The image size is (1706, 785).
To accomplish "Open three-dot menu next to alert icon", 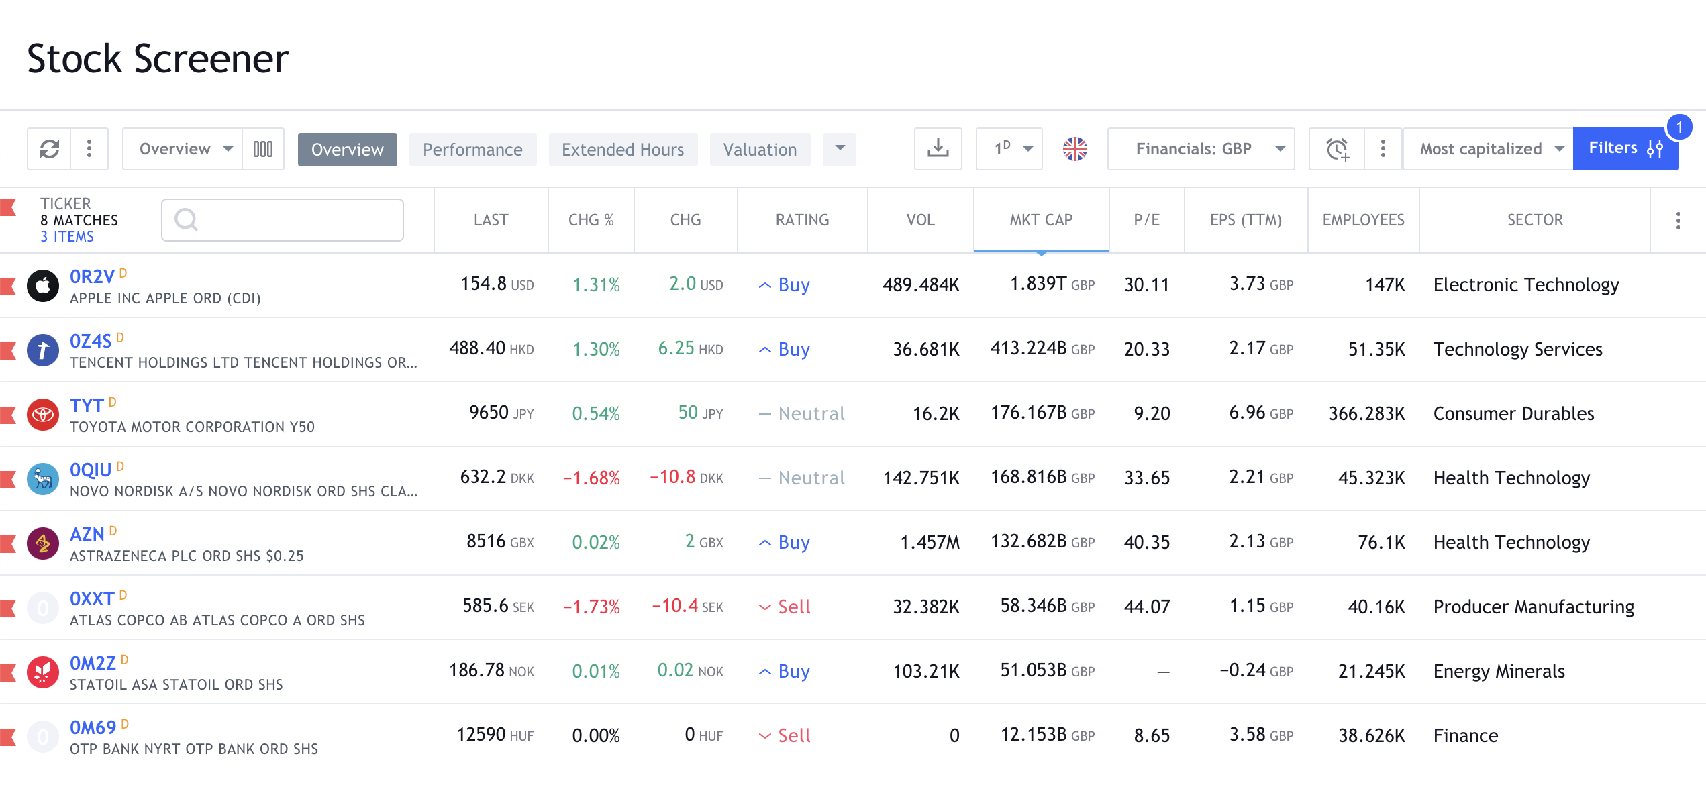I will coord(1383,149).
